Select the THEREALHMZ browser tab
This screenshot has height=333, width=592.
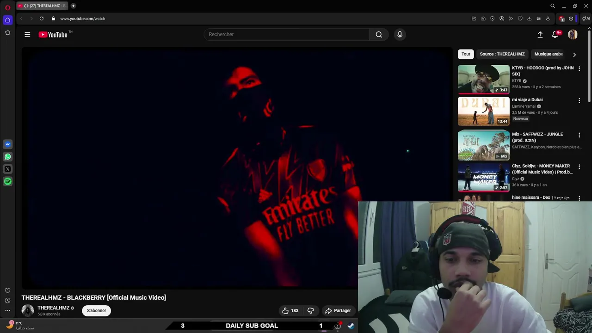[42, 6]
